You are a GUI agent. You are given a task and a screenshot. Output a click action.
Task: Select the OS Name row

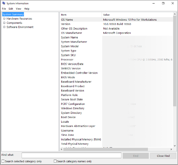pyautogui.click(x=117, y=20)
